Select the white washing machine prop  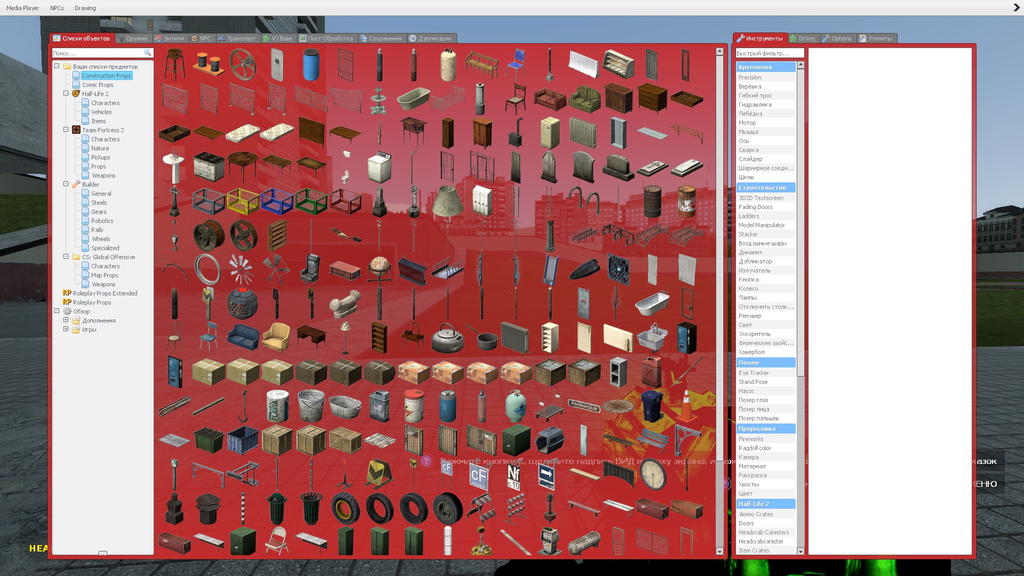[379, 166]
